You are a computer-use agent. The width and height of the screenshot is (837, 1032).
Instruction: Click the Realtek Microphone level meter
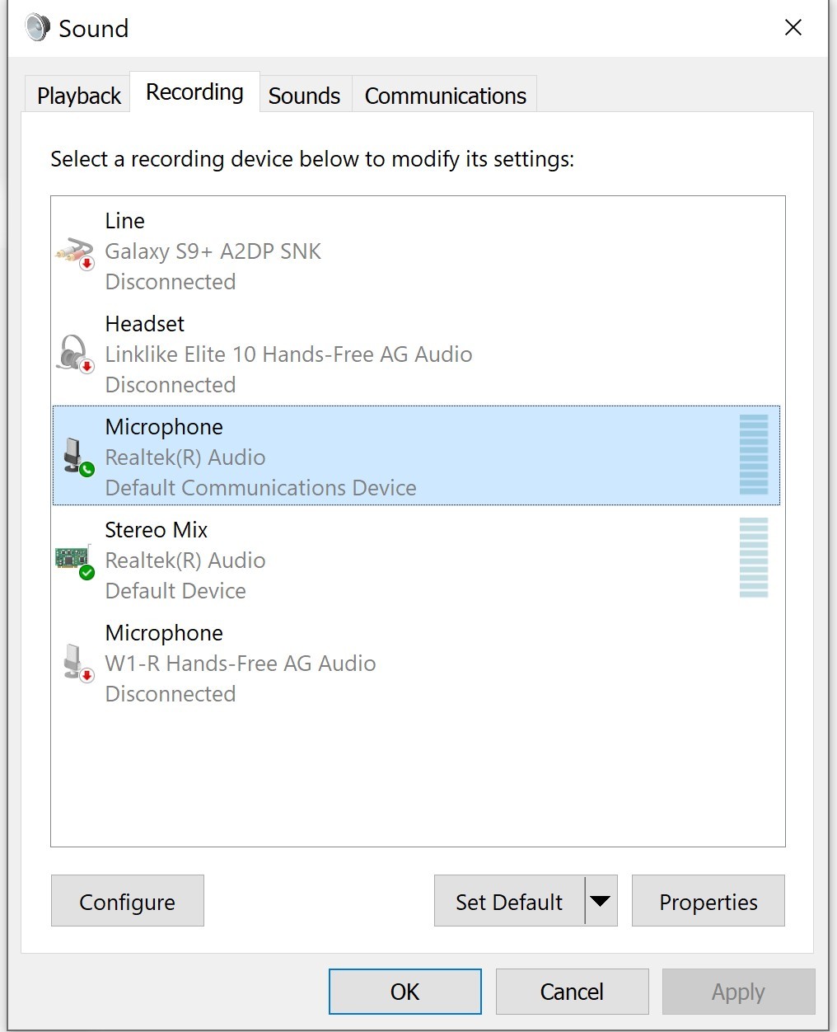(x=753, y=455)
